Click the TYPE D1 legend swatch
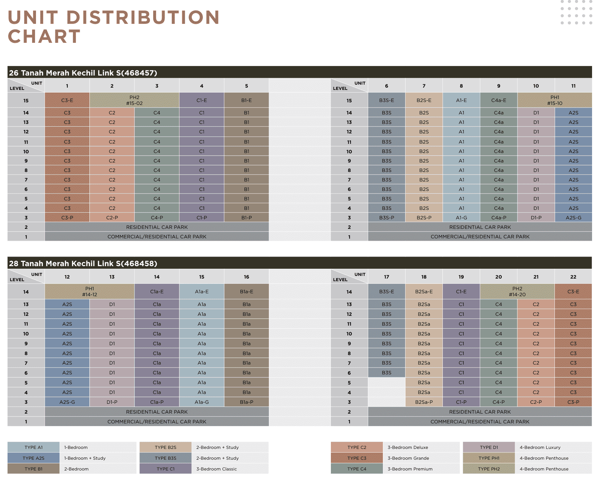The image size is (595, 478). click(489, 447)
